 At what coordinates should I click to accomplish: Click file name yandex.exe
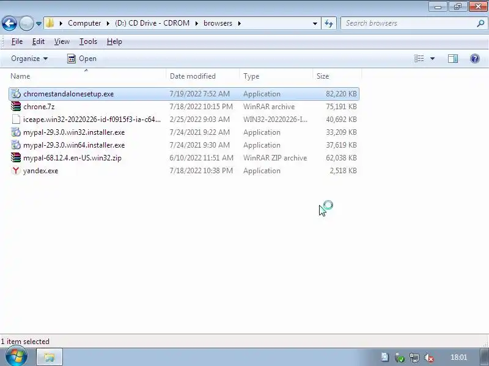coord(40,171)
